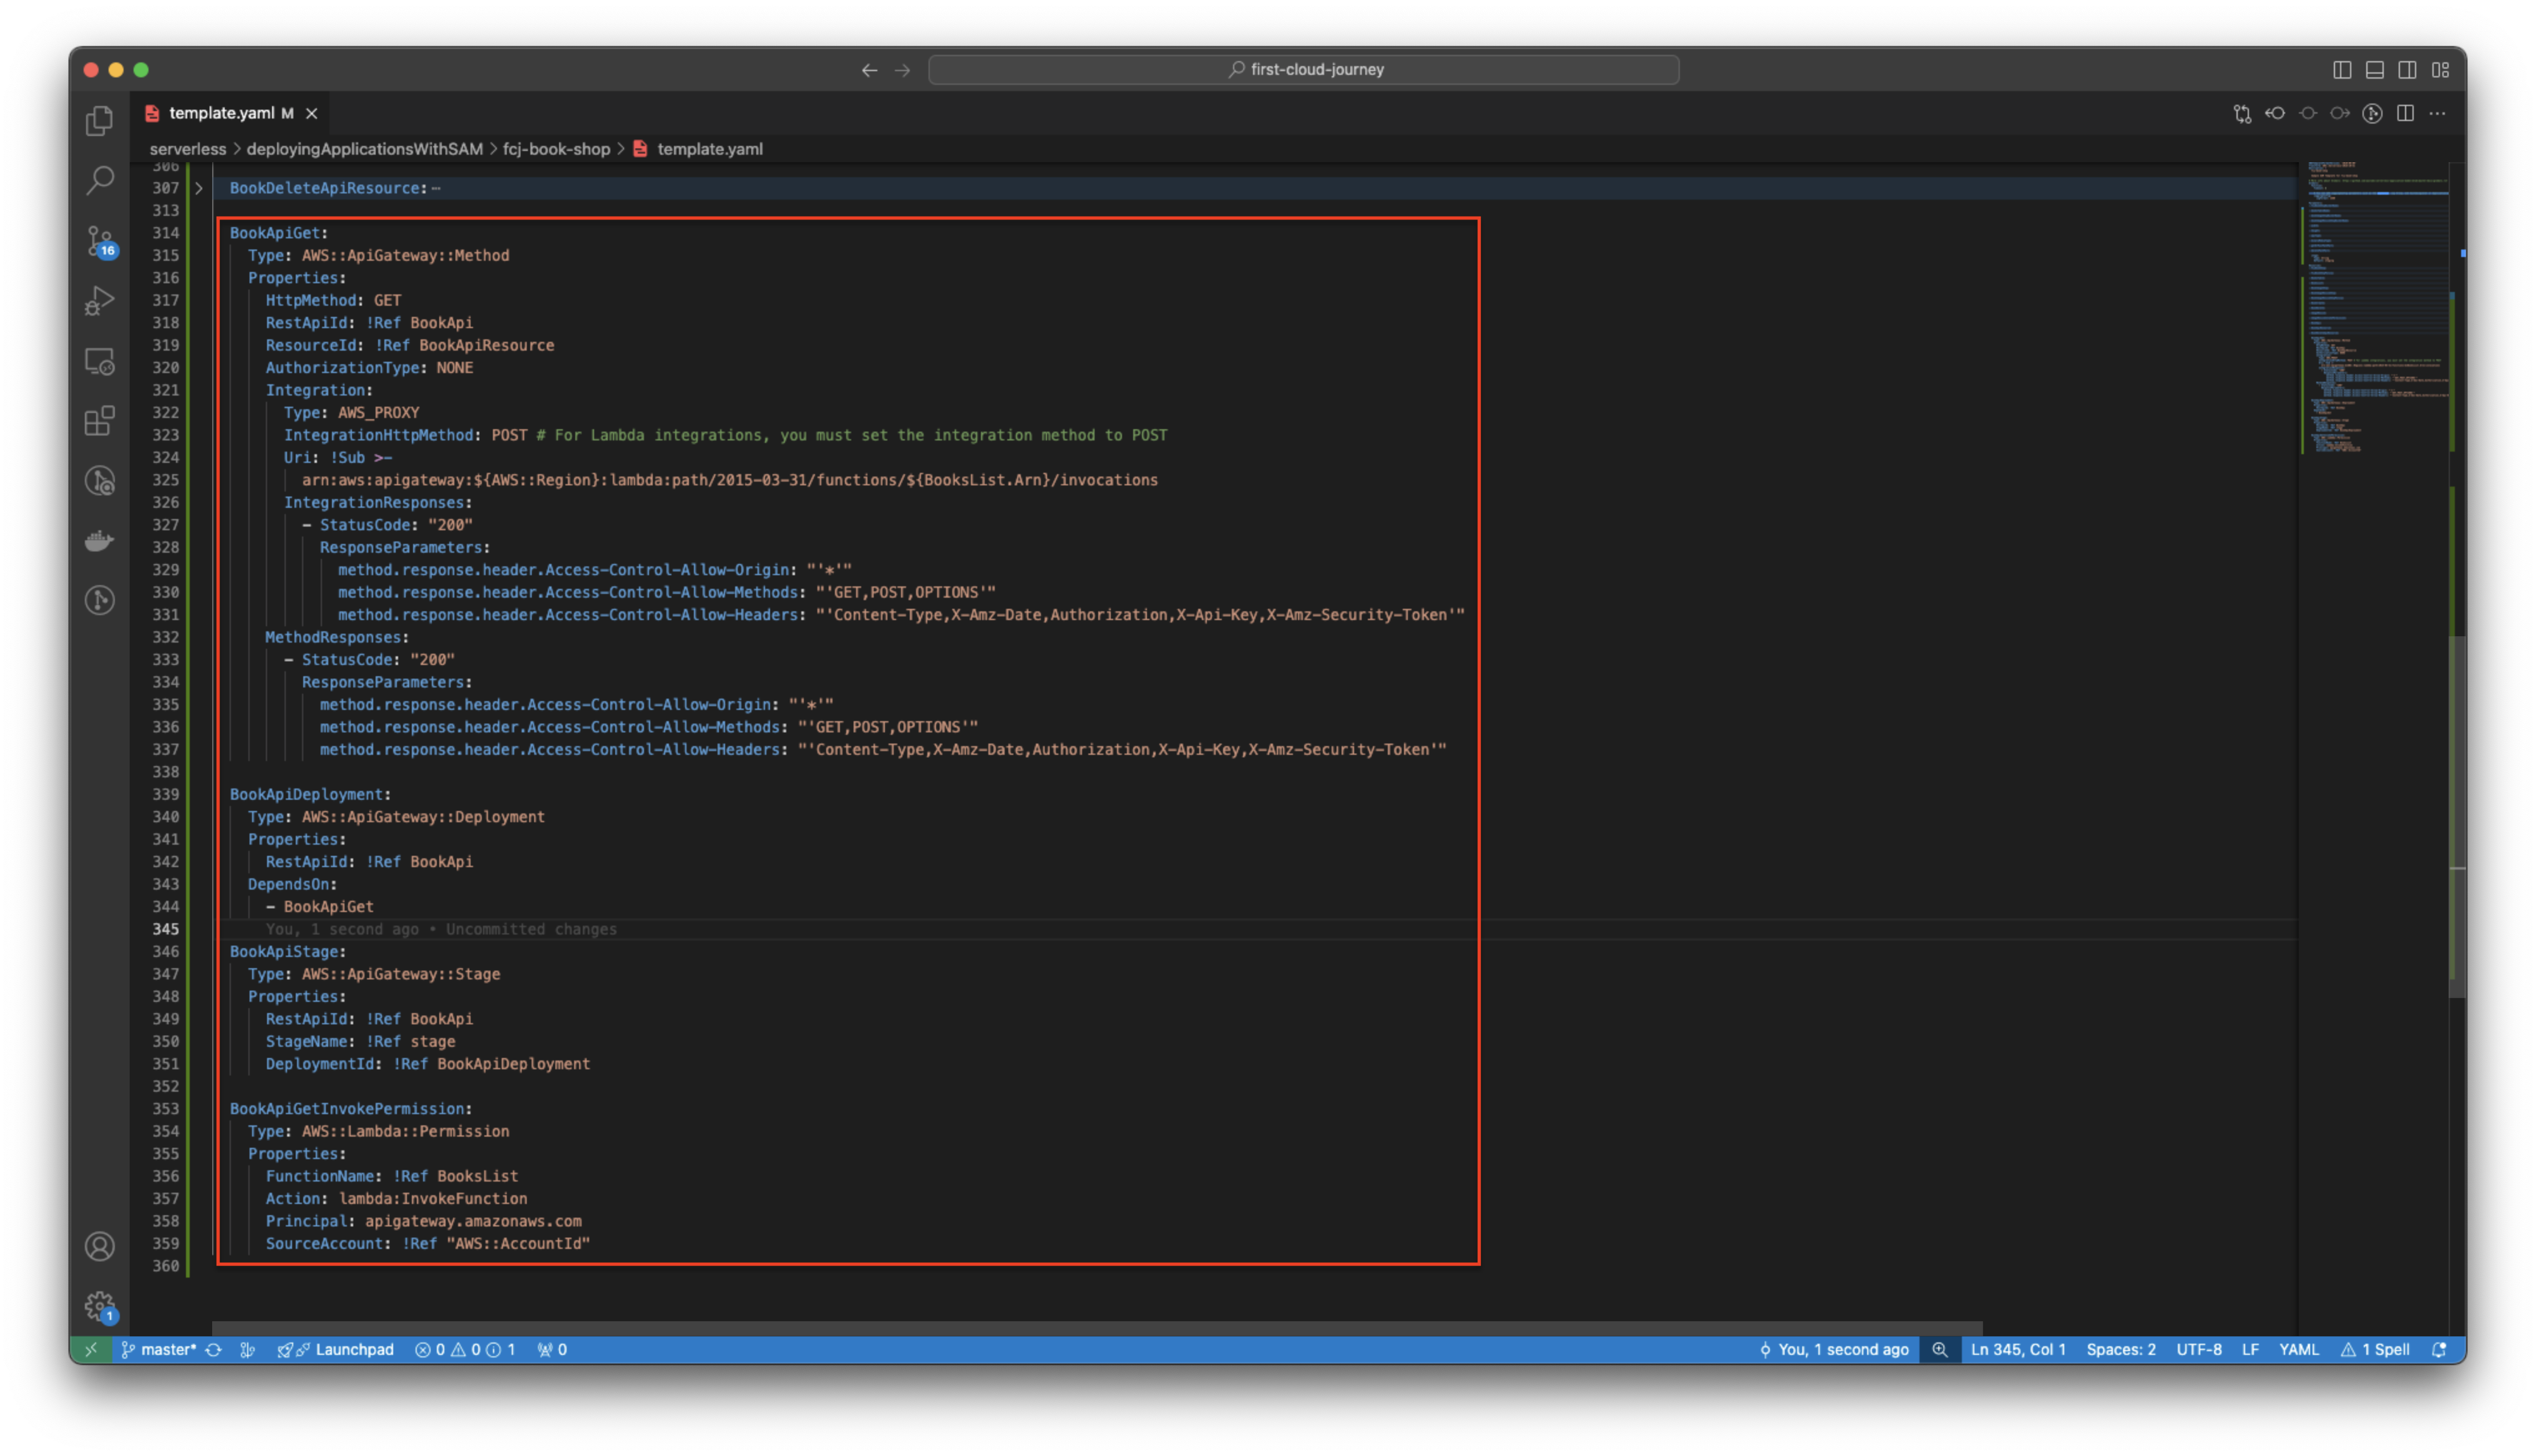The height and width of the screenshot is (1456, 2536).
Task: Open the deployingApplicationsWithSAM breadcrumb
Action: click(x=364, y=149)
